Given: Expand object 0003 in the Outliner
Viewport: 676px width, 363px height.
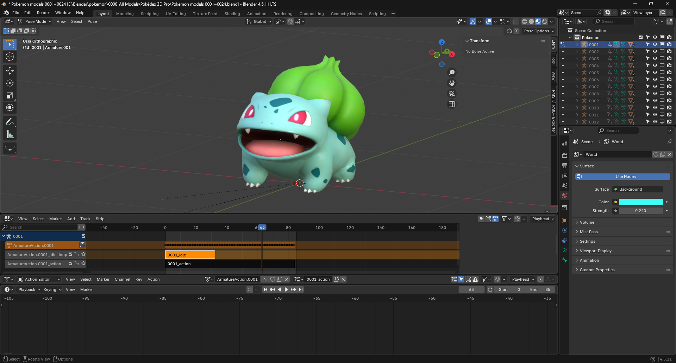Looking at the screenshot, I should click(577, 58).
